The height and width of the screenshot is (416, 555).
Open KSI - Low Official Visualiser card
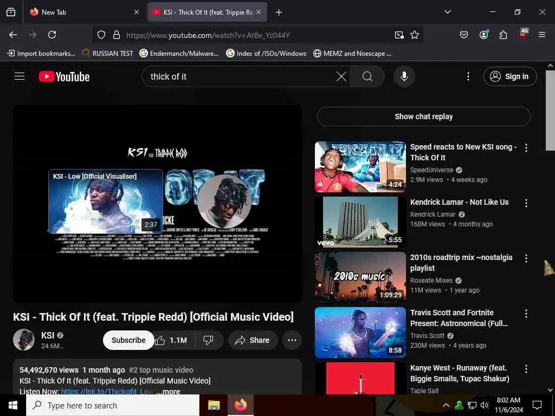(106, 201)
